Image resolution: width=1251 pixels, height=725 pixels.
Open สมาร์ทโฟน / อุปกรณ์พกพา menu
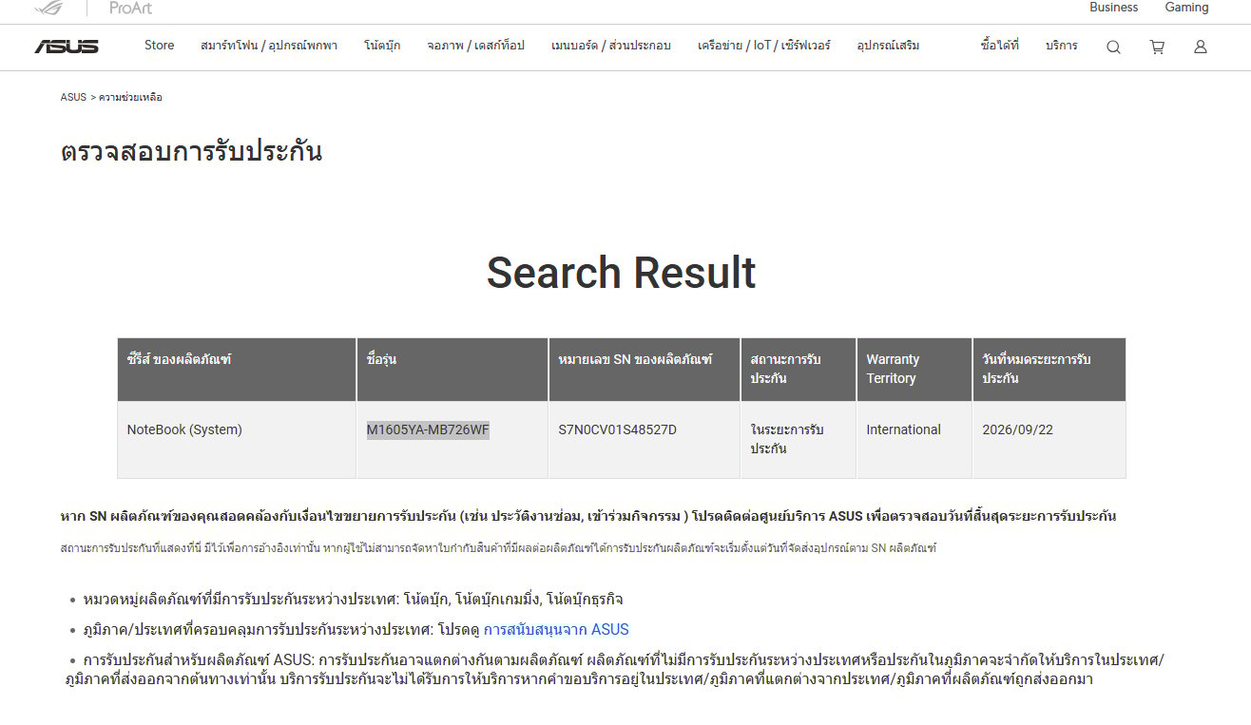(x=269, y=45)
